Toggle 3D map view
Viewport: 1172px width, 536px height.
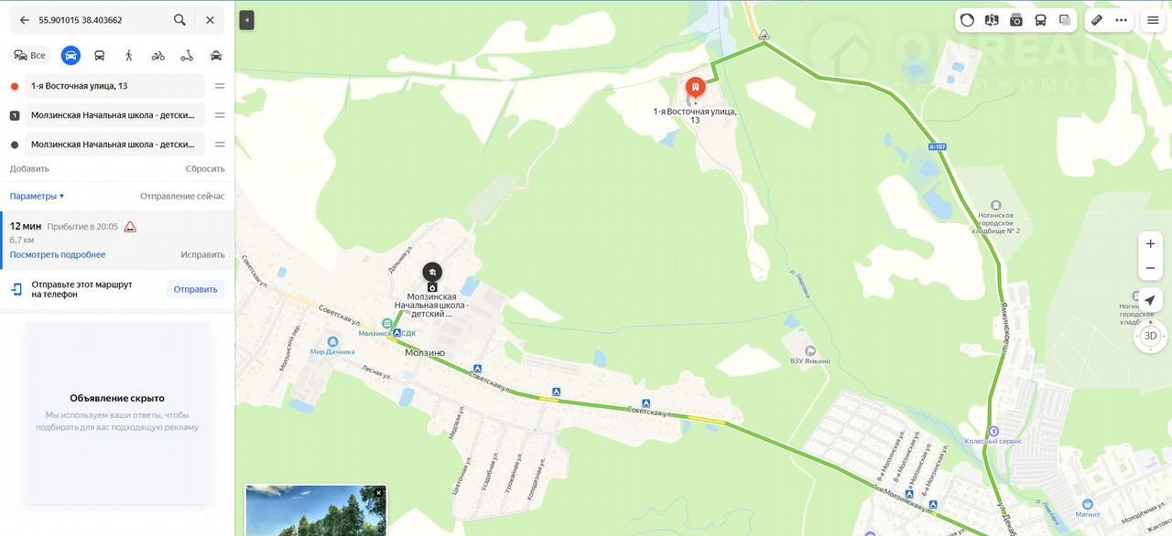1151,336
